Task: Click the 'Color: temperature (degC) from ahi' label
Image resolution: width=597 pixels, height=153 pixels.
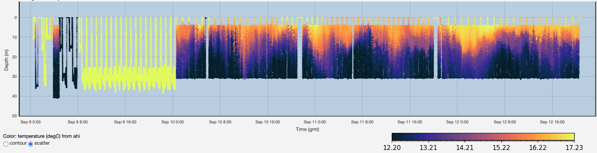Action: pyautogui.click(x=41, y=136)
